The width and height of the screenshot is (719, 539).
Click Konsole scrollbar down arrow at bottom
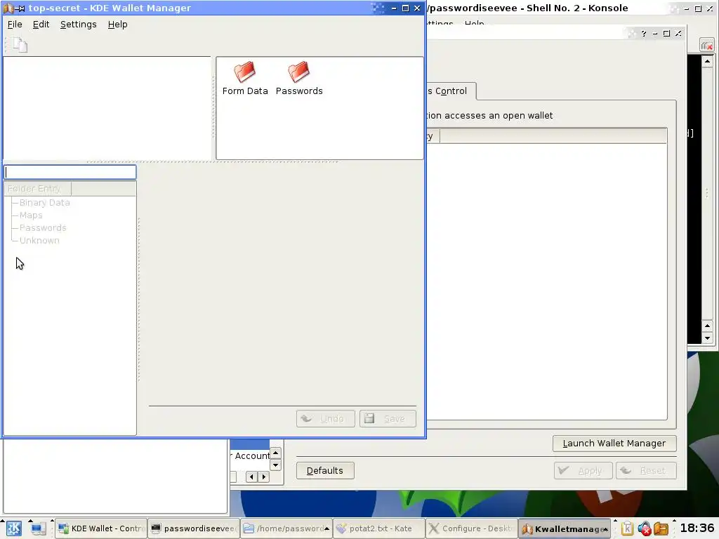pyautogui.click(x=707, y=338)
